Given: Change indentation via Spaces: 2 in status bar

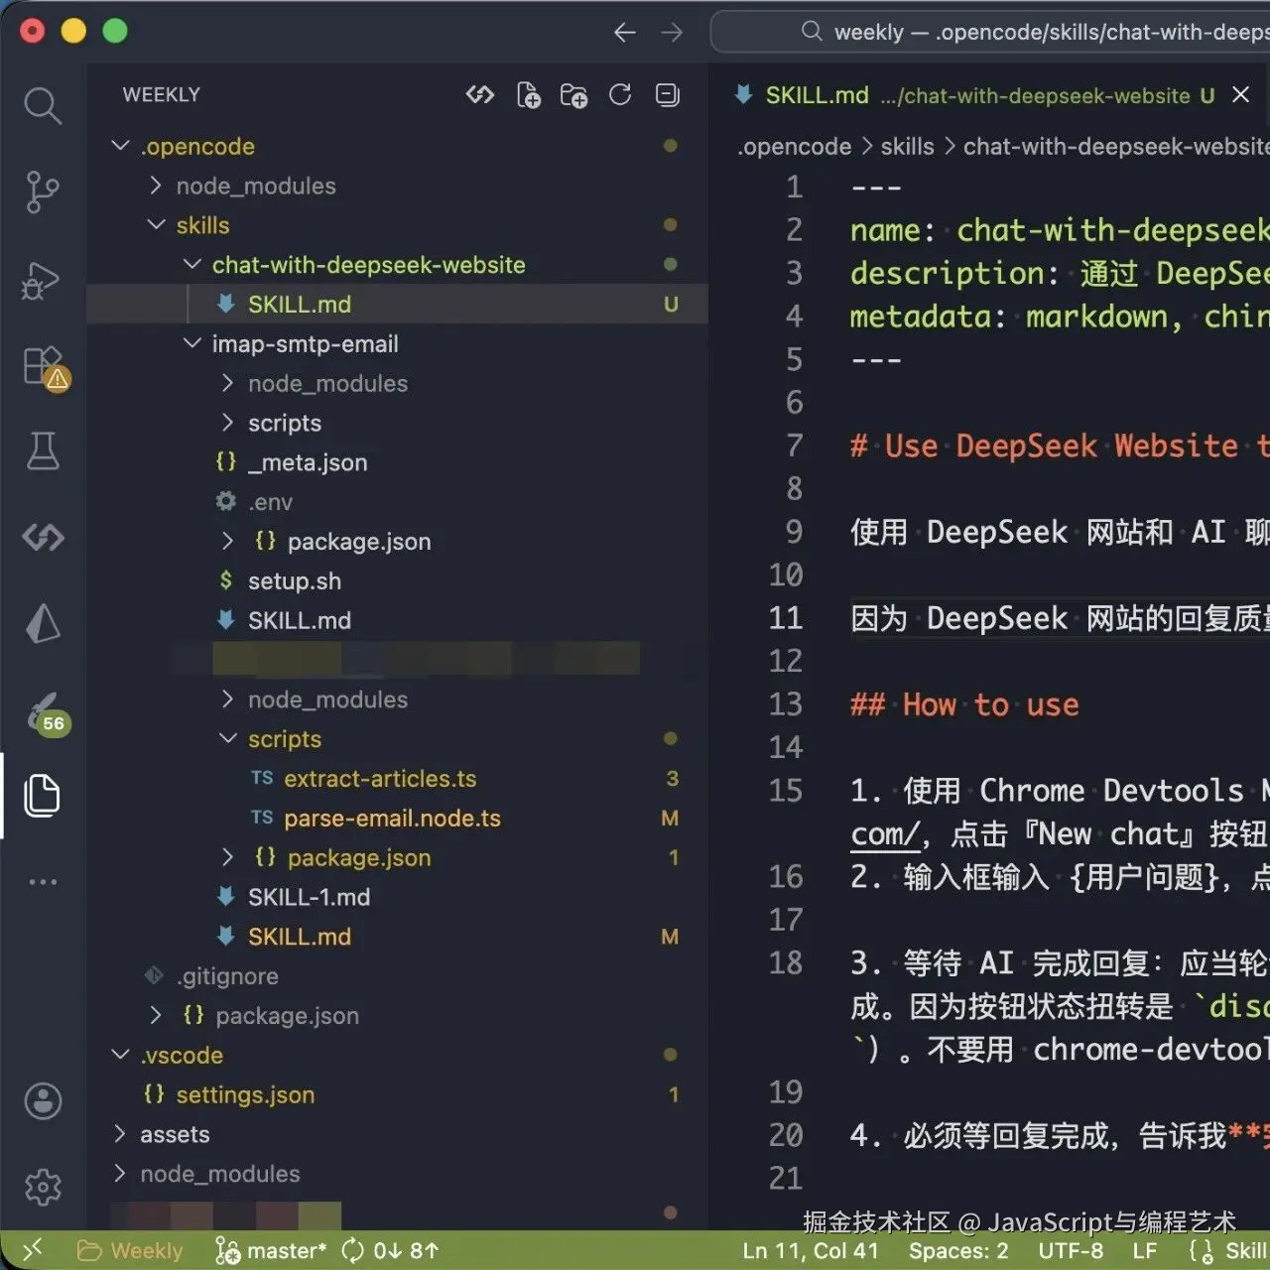Looking at the screenshot, I should [x=958, y=1250].
